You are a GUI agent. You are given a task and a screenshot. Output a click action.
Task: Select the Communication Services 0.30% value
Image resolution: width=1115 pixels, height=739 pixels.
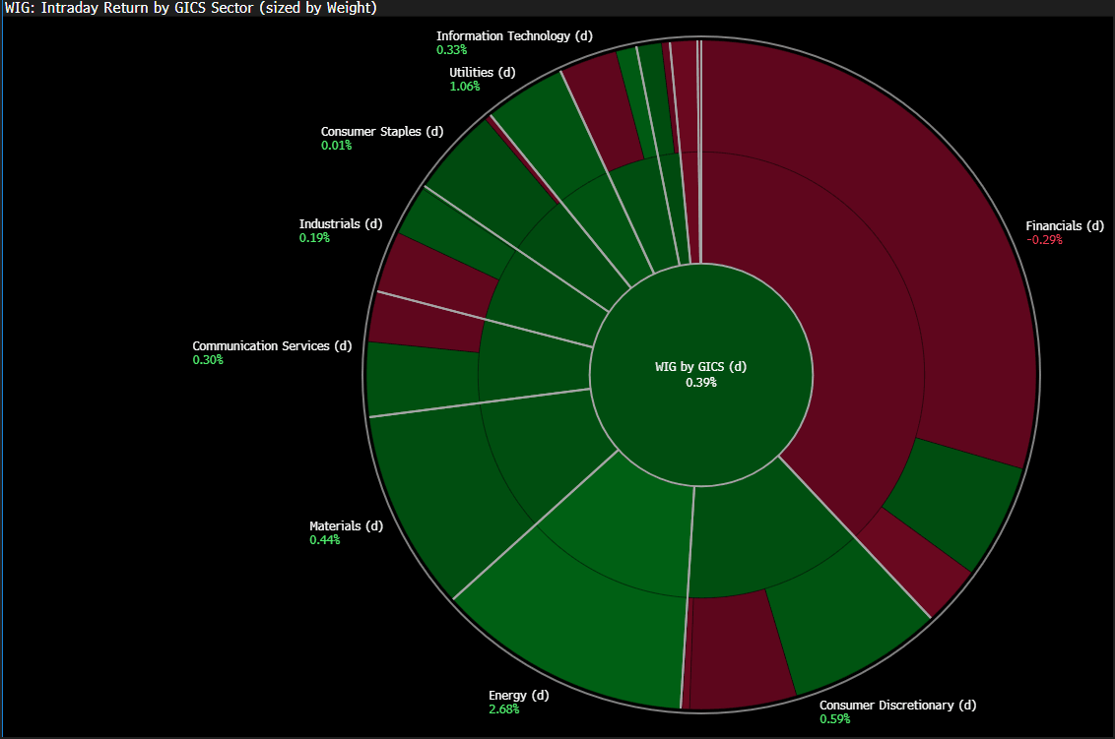[x=208, y=360]
